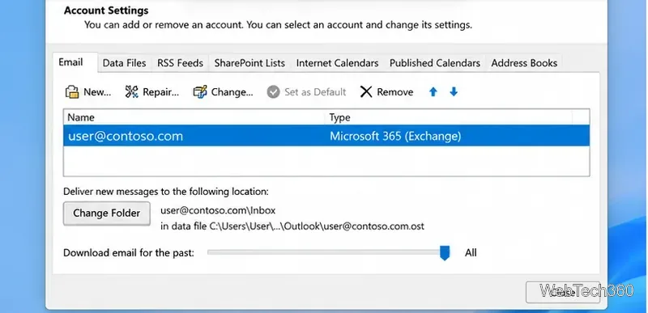Viewport: 648px width, 313px height.
Task: Click the All value beside the slider
Action: 471,253
